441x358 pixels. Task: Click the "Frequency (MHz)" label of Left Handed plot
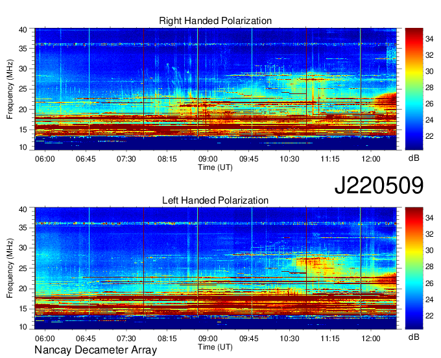[x=10, y=268]
